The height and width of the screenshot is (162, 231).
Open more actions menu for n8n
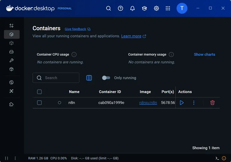[194, 102]
